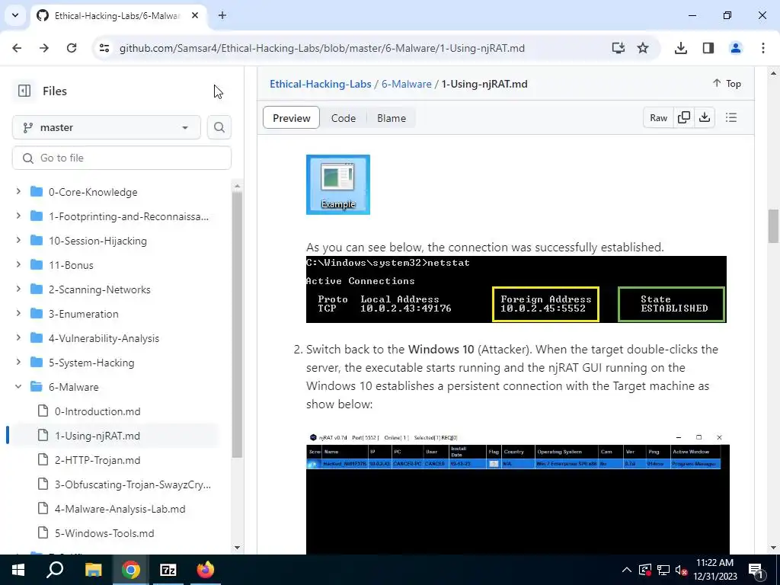Open the taskbar clock and date
This screenshot has height=585, width=780.
(x=714, y=570)
